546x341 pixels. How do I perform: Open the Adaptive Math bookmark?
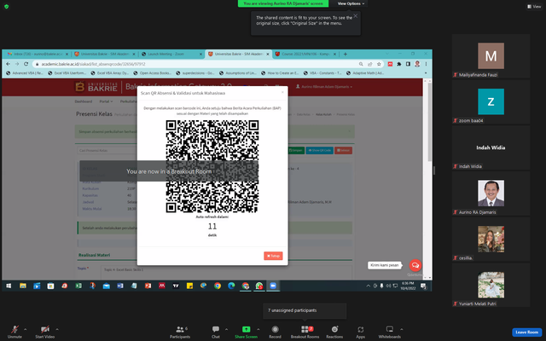coord(365,73)
